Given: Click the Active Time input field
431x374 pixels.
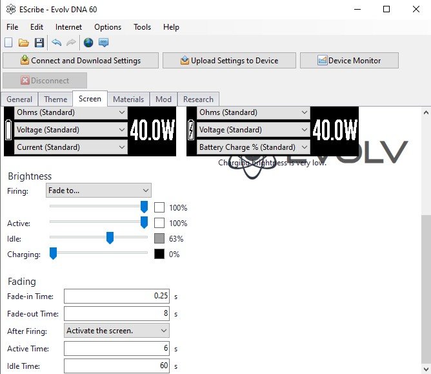Looking at the screenshot, I should [x=117, y=348].
